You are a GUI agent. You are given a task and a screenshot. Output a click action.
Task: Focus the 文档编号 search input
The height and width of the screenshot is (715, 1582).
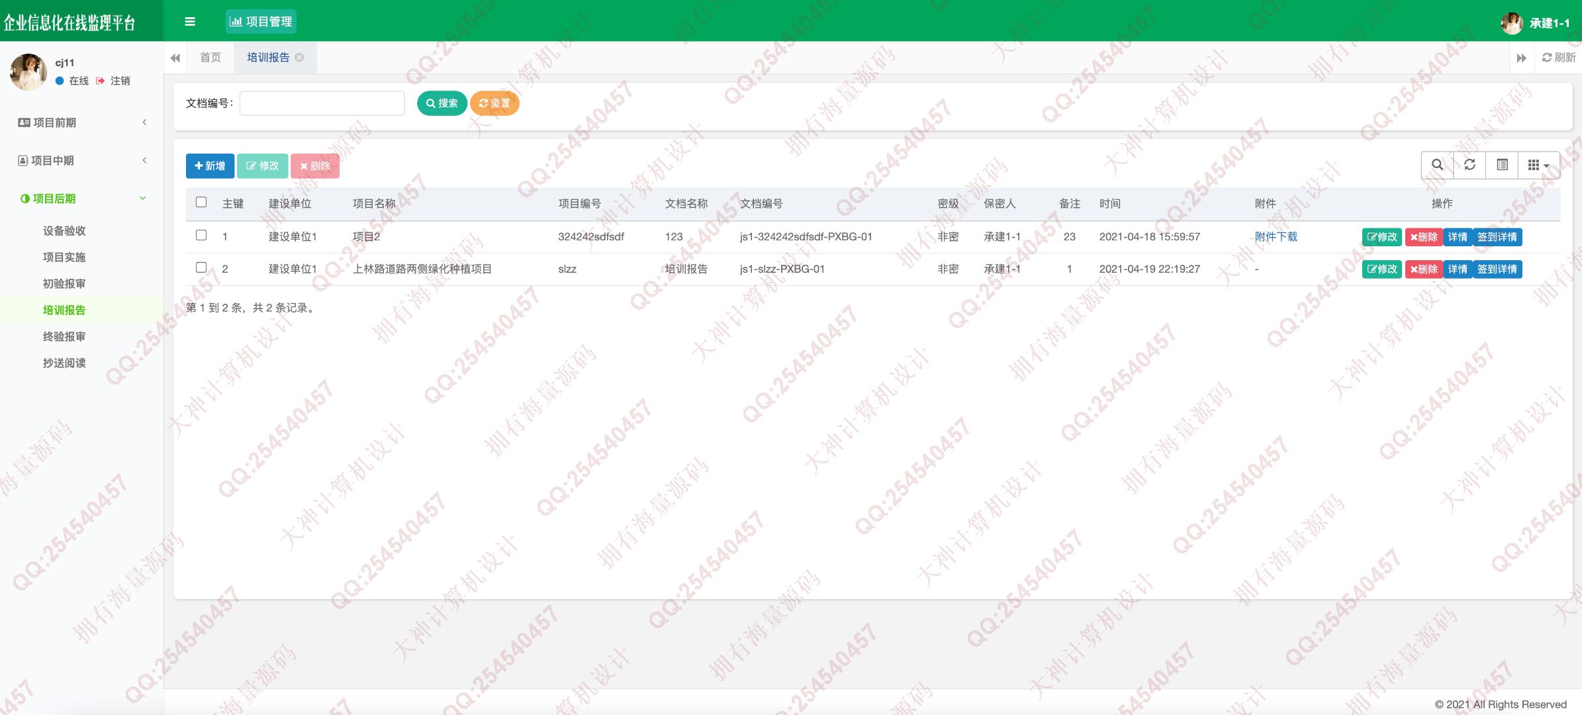pos(322,103)
